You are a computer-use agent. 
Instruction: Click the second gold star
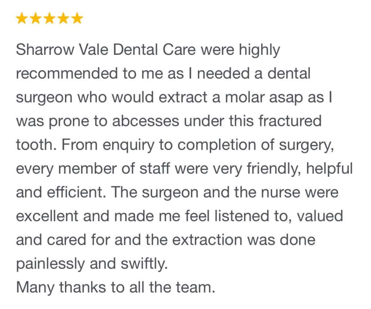pos(35,18)
